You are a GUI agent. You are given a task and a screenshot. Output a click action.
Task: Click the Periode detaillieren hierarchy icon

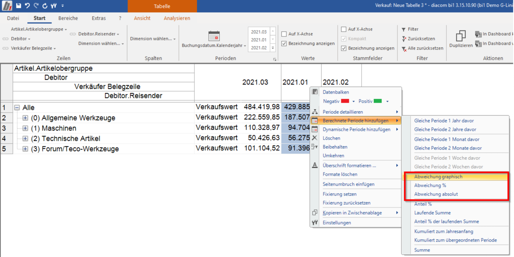click(x=315, y=112)
